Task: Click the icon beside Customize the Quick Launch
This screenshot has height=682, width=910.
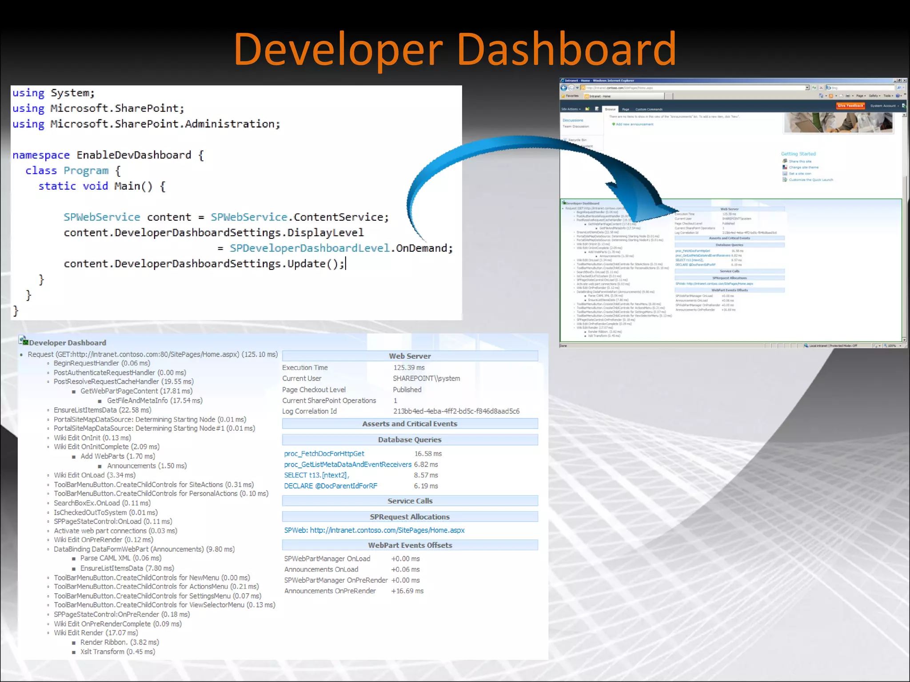Action: click(785, 179)
